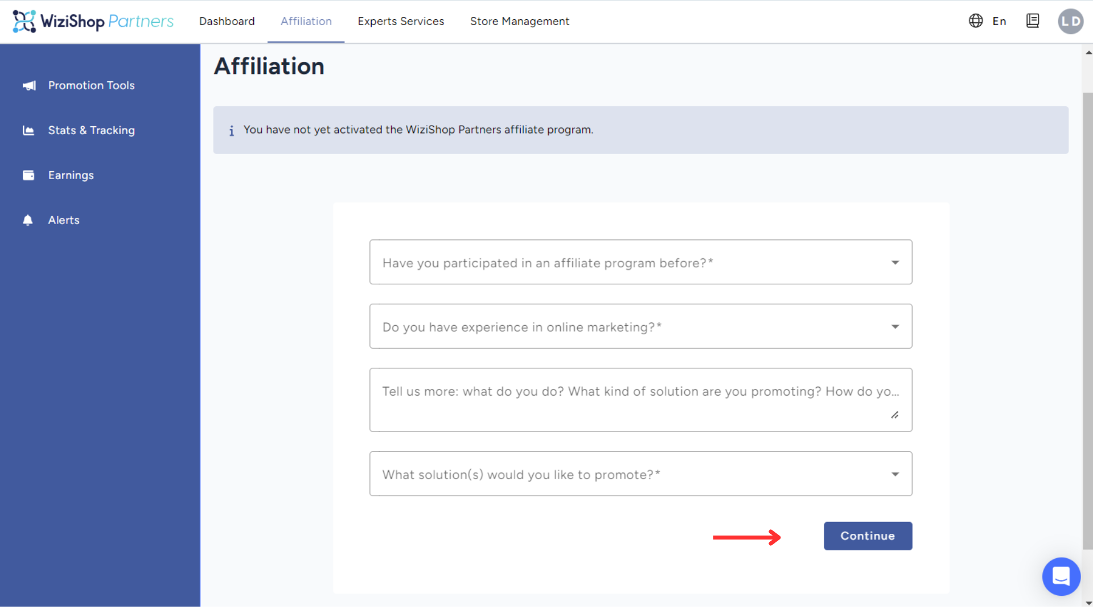Switch language using the En selector

pyautogui.click(x=999, y=21)
